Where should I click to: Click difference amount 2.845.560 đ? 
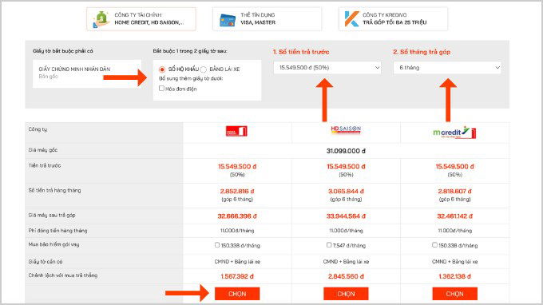tap(346, 276)
